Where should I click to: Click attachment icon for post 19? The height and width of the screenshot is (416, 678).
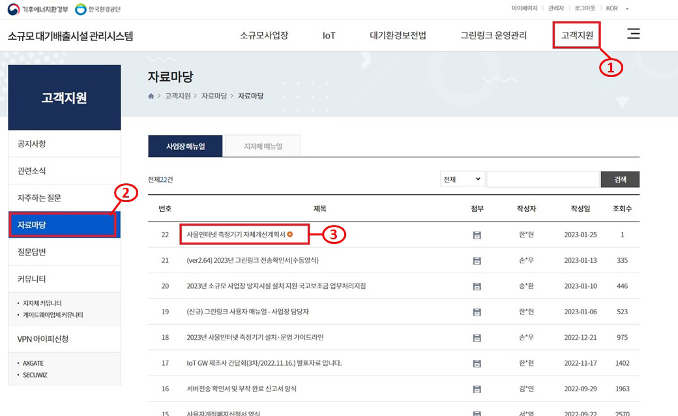pos(477,312)
